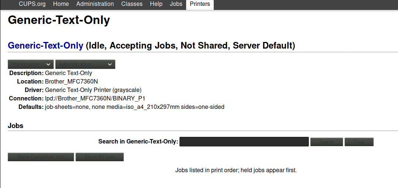Open the Help tab

click(x=156, y=4)
